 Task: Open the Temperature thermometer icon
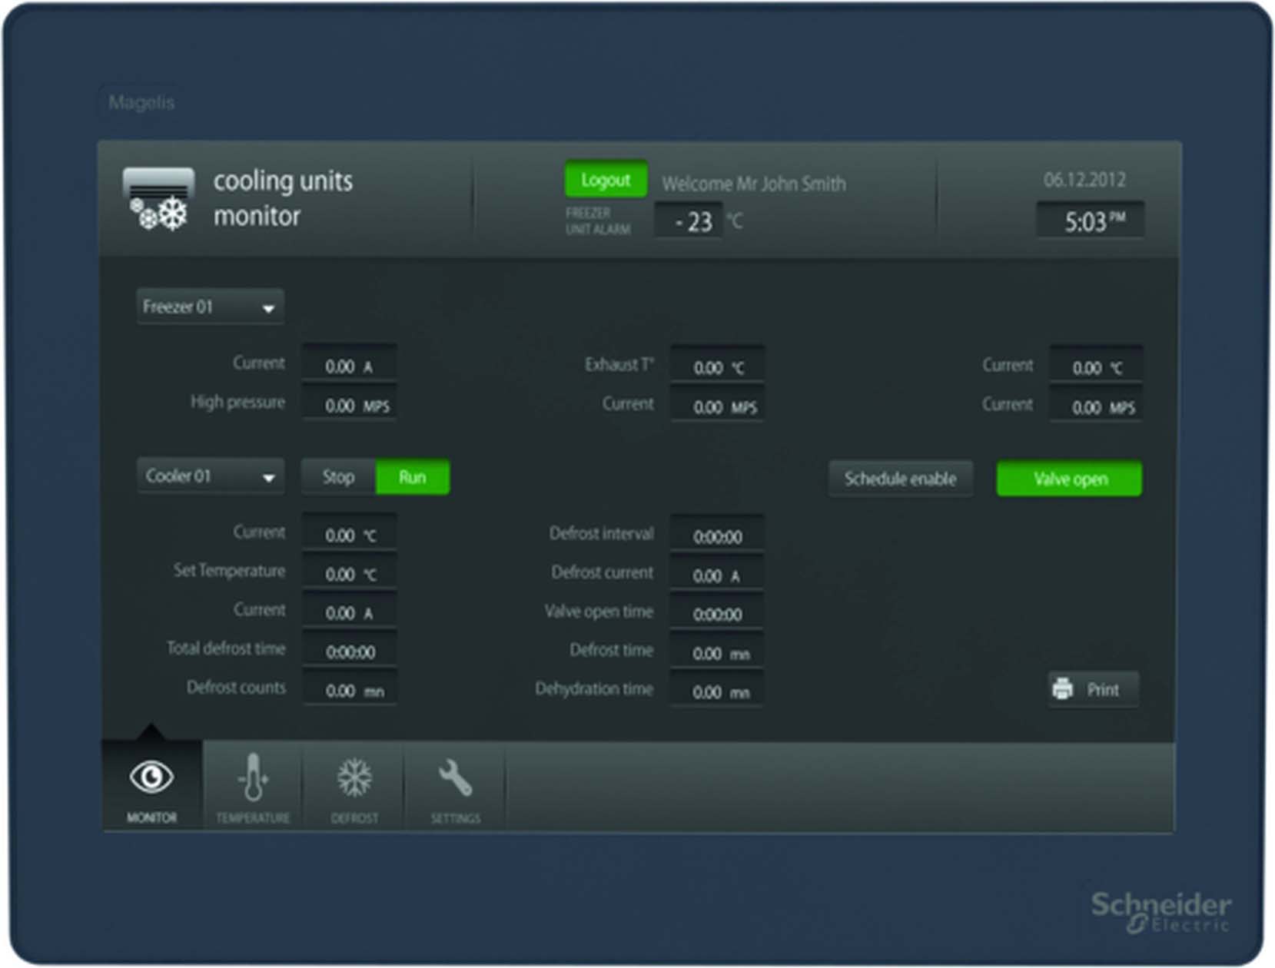253,777
